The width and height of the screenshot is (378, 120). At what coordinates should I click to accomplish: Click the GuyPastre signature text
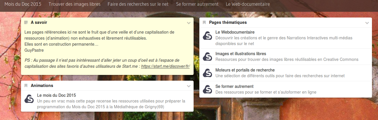[34, 50]
